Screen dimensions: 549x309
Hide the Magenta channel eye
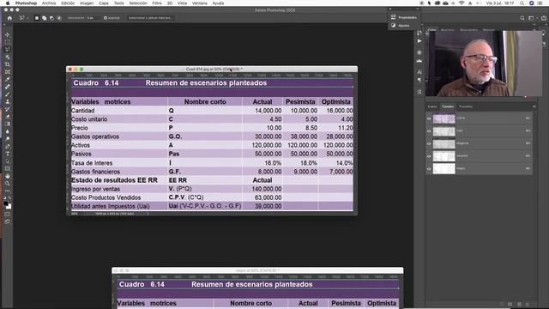coord(429,144)
